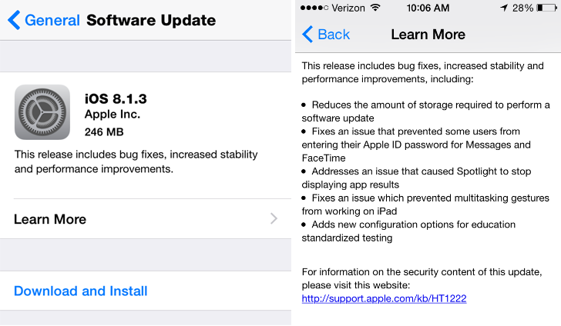Tap the Software Update title
Image resolution: width=561 pixels, height=326 pixels.
point(151,20)
